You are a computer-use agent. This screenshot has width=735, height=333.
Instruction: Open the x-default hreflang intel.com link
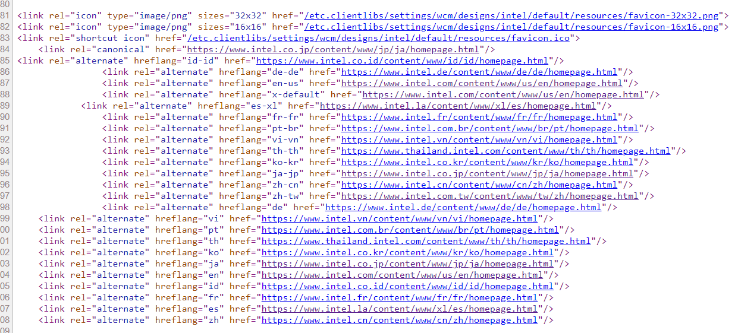coord(502,94)
